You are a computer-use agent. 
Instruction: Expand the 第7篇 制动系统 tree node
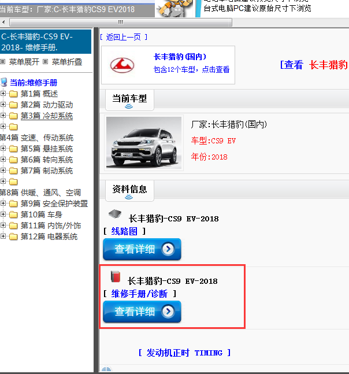3,171
